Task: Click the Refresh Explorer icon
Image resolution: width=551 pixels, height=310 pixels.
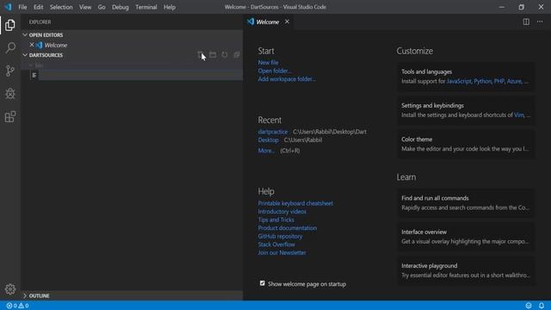Action: [x=225, y=55]
